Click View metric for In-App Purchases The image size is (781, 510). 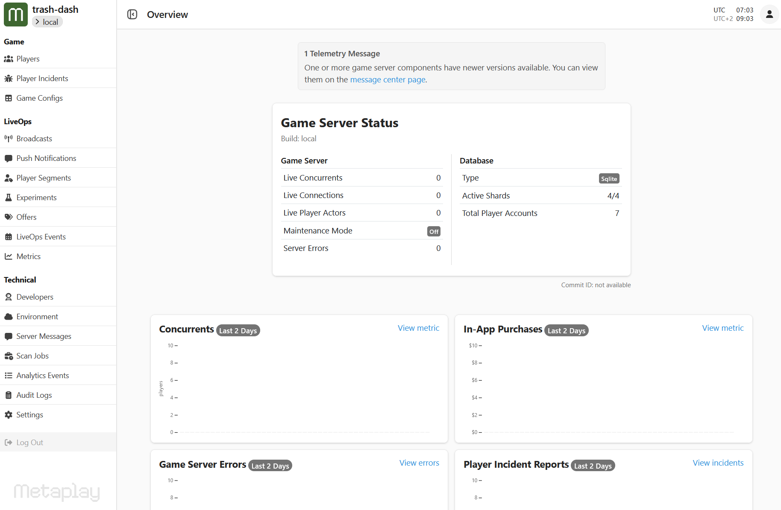coord(722,328)
